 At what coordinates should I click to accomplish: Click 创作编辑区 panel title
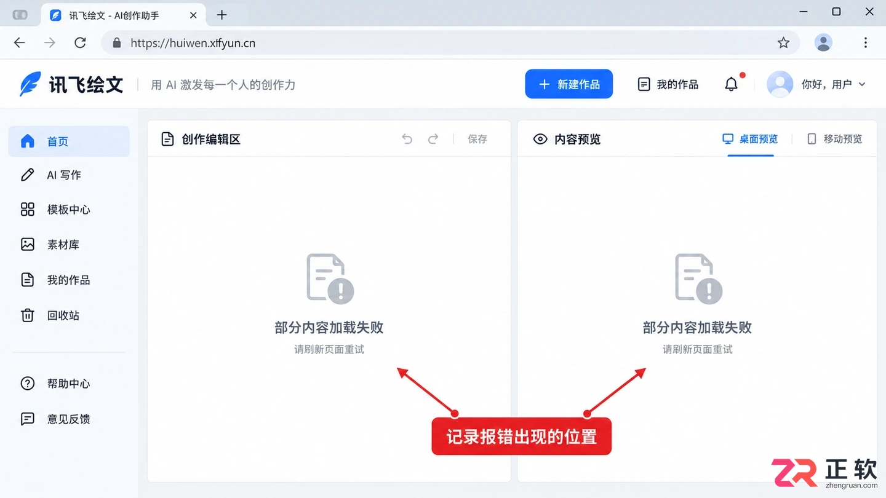(211, 139)
